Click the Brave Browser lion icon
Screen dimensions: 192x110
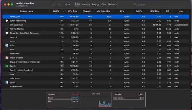[x=7, y=58]
